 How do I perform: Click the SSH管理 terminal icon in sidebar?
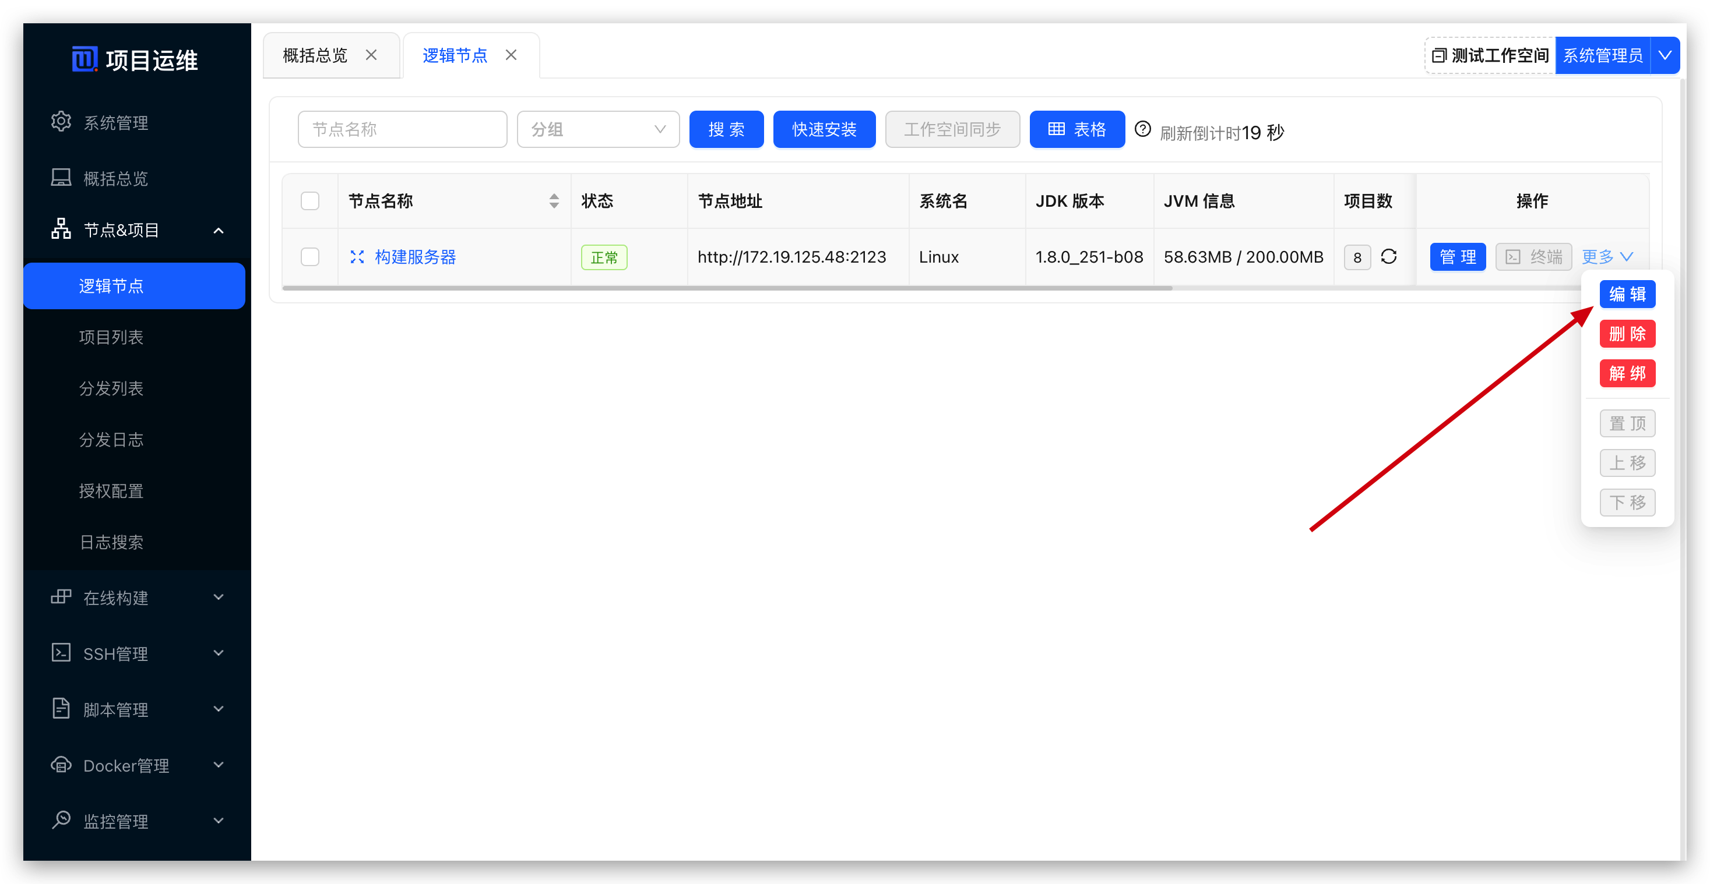coord(61,653)
